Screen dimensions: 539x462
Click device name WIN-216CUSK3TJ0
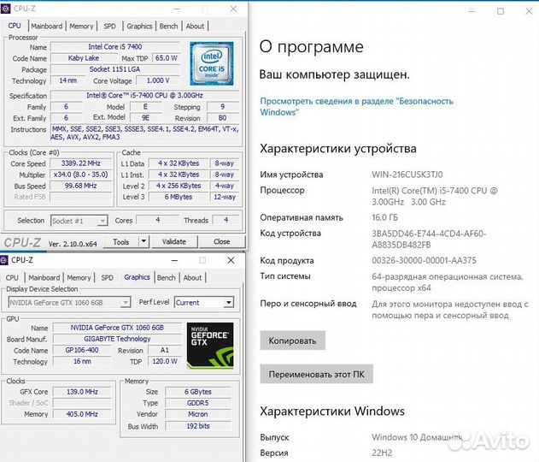(x=407, y=175)
